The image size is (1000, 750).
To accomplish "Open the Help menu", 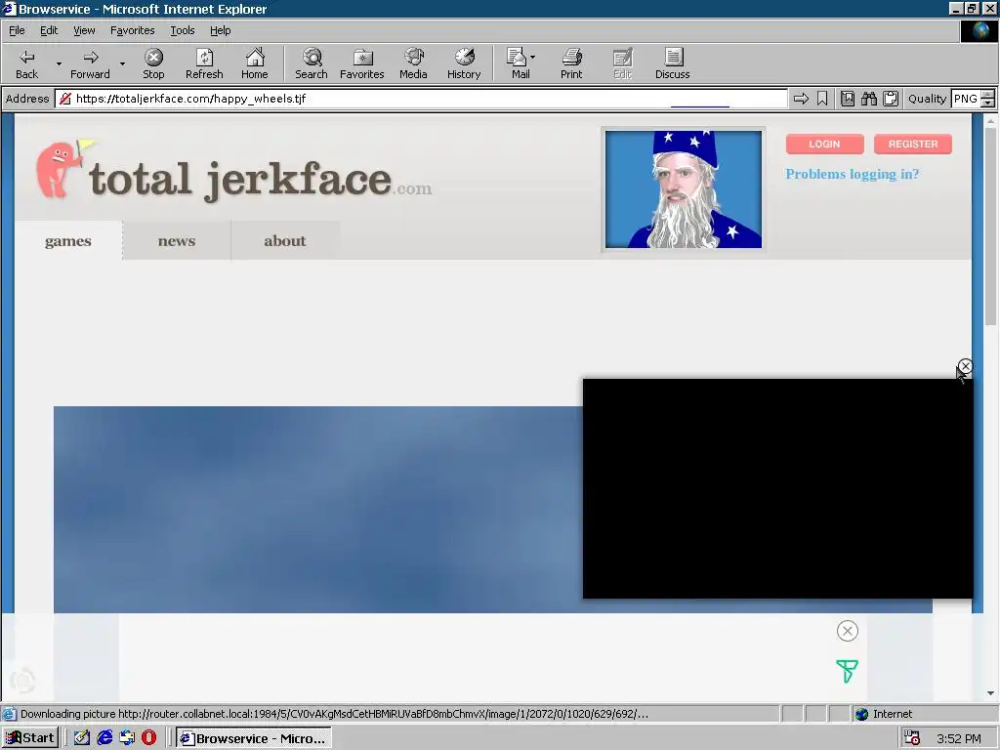I will pos(220,30).
